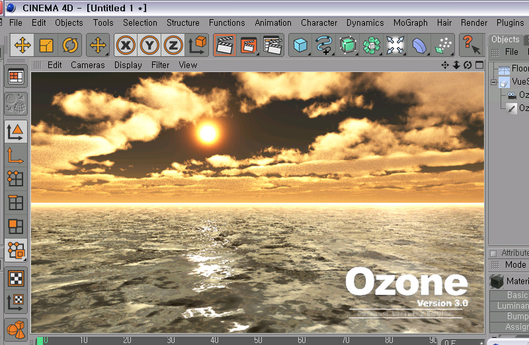
Task: Open the Plugins menu
Action: (x=510, y=22)
